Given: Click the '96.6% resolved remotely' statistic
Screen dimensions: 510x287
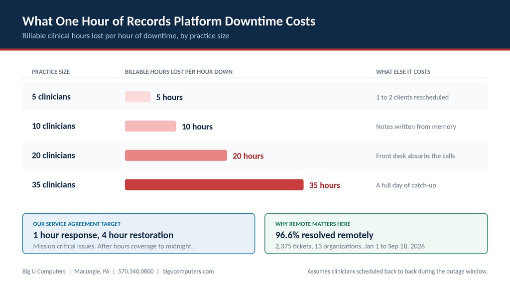Looking at the screenshot, I should click(324, 235).
